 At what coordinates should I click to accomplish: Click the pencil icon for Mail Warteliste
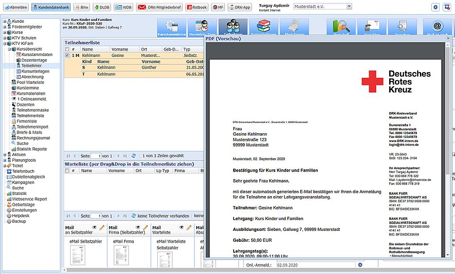pos(189,228)
